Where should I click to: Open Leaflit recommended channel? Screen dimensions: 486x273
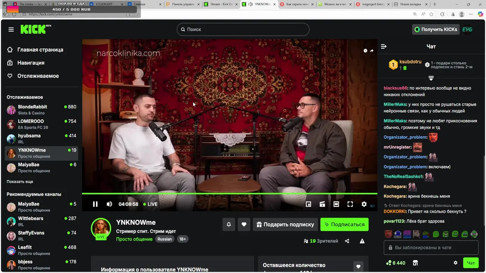[42, 250]
